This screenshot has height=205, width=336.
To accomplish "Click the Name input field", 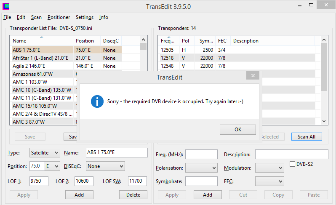I will tap(117, 152).
